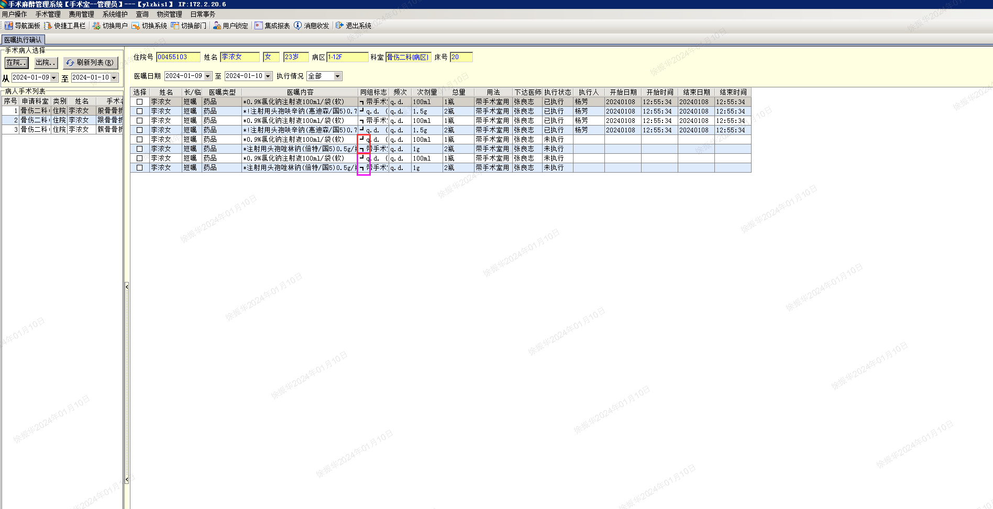Tick checkbox of second 已执行 氯化钠 order row

(140, 121)
